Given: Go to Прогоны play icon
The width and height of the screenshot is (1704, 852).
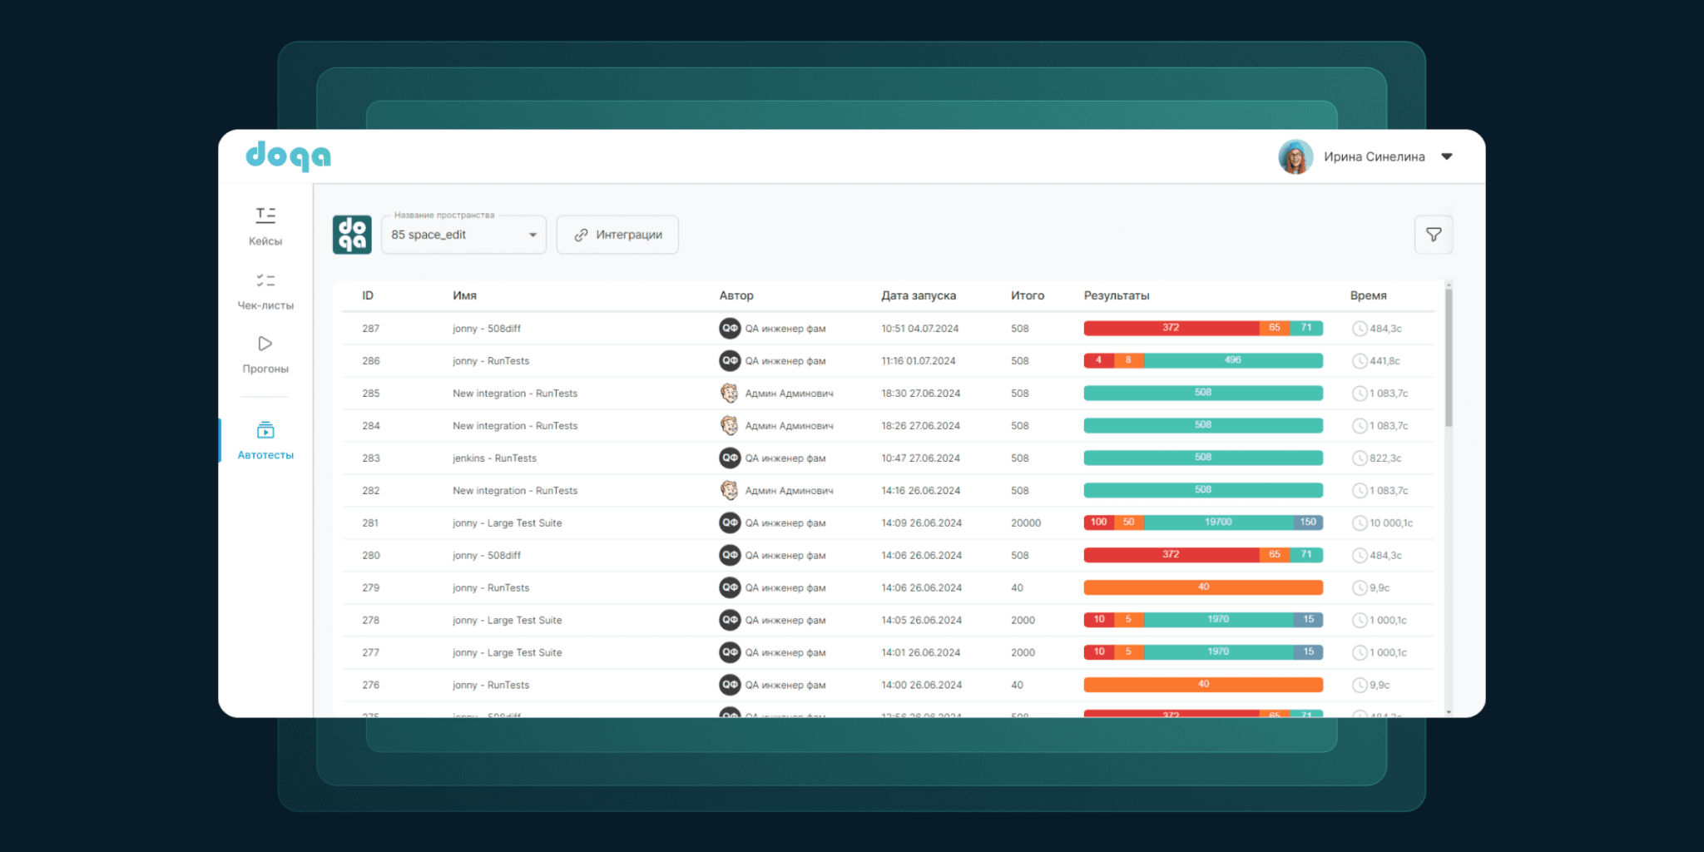Looking at the screenshot, I should (265, 344).
